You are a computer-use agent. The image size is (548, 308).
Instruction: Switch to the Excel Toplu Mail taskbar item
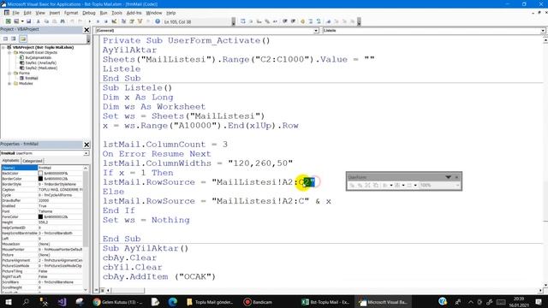point(325,302)
